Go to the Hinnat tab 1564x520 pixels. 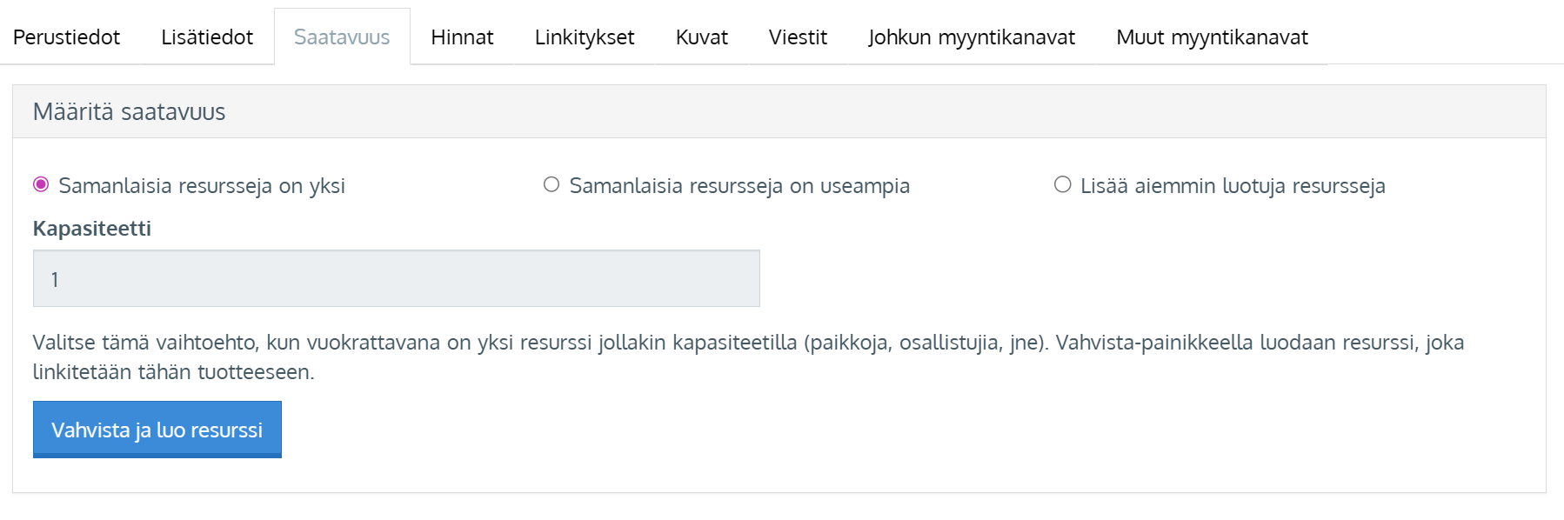coord(462,37)
